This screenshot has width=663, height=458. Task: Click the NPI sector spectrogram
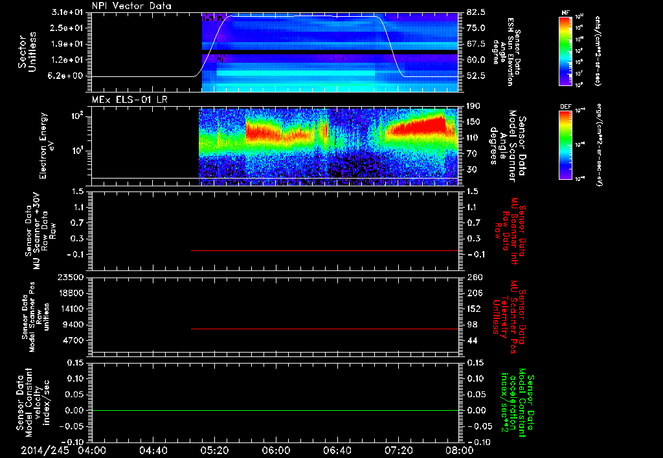[x=330, y=52]
